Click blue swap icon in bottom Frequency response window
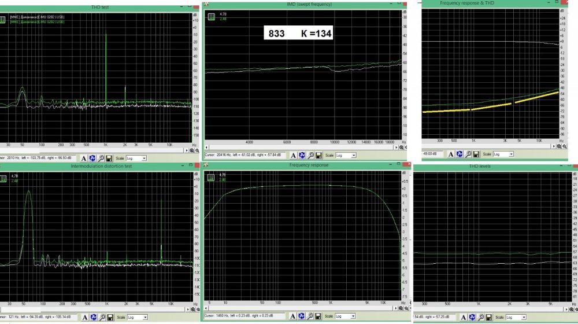This screenshot has width=578, height=324. tap(301, 316)
